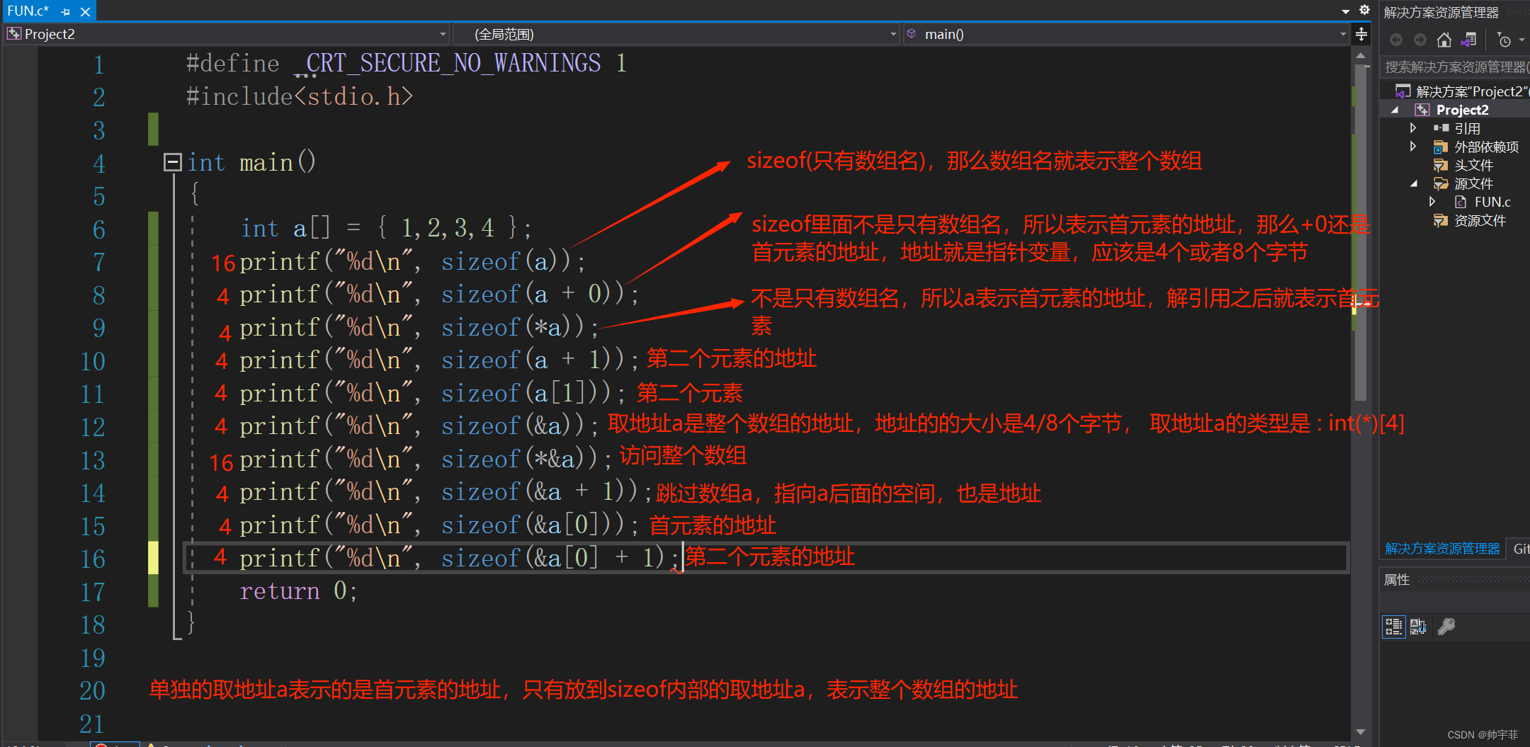The image size is (1530, 747).
Task: Click sizeof(*&a) code on line 13
Action: pos(520,460)
